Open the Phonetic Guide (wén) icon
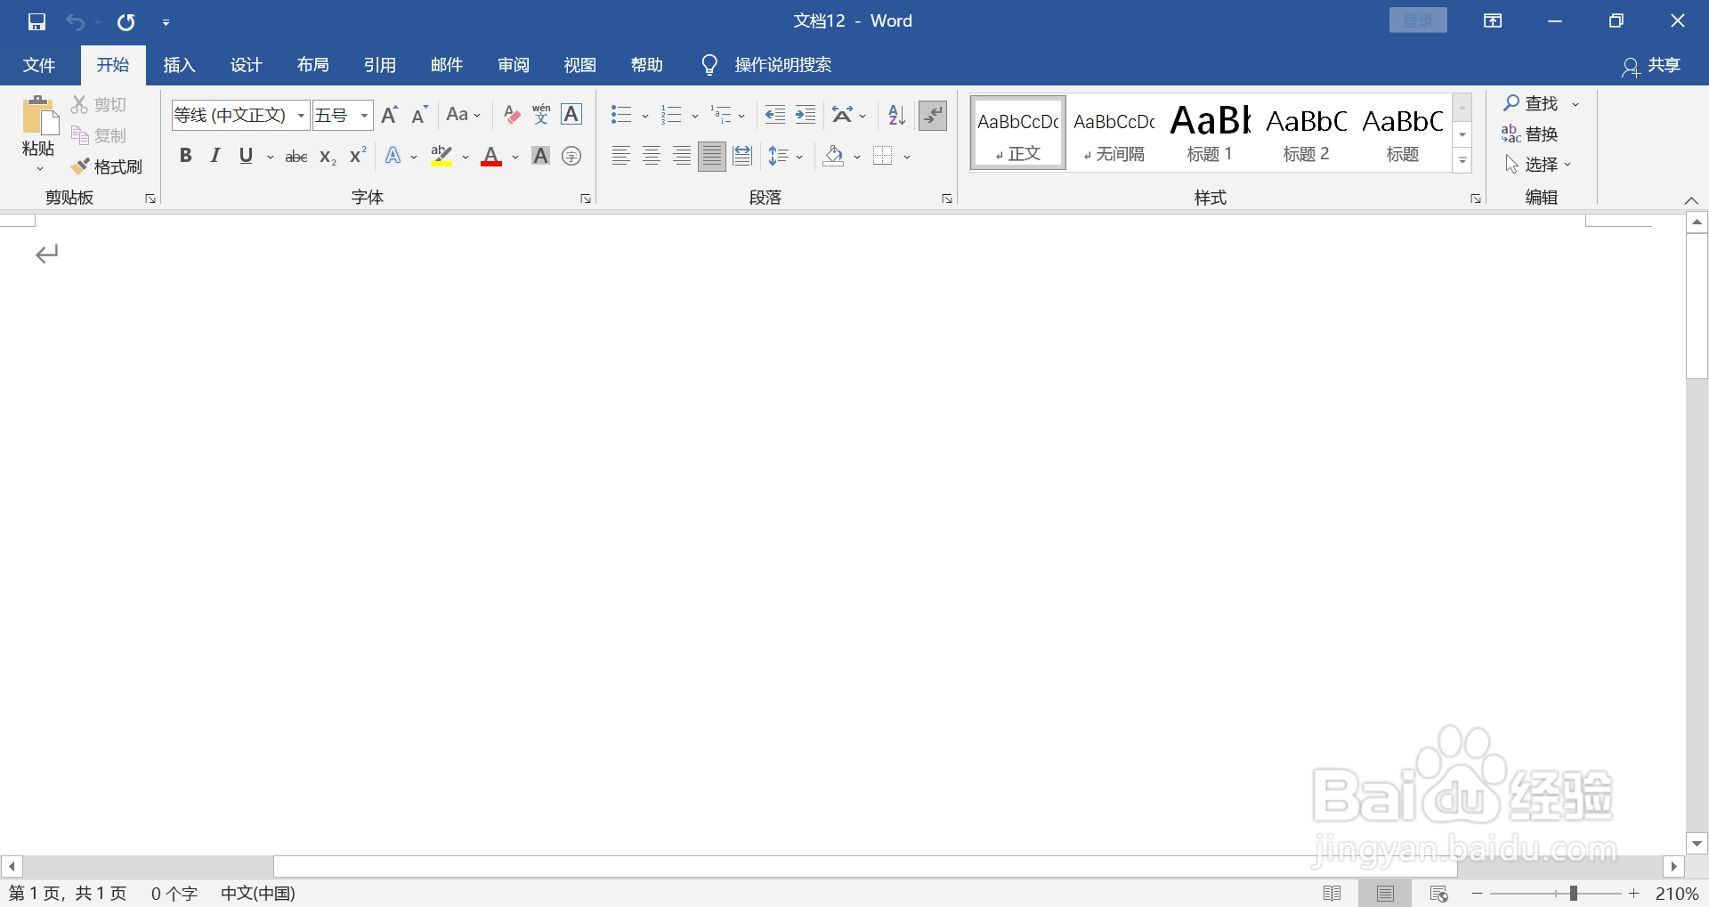Image resolution: width=1709 pixels, height=907 pixels. [541, 115]
